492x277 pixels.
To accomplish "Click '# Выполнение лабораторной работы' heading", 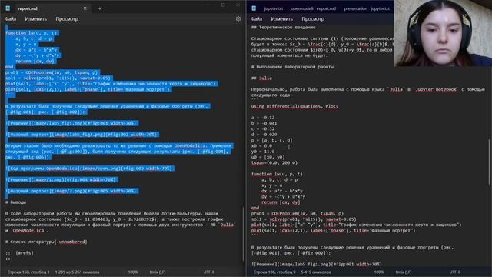I will pos(292,67).
